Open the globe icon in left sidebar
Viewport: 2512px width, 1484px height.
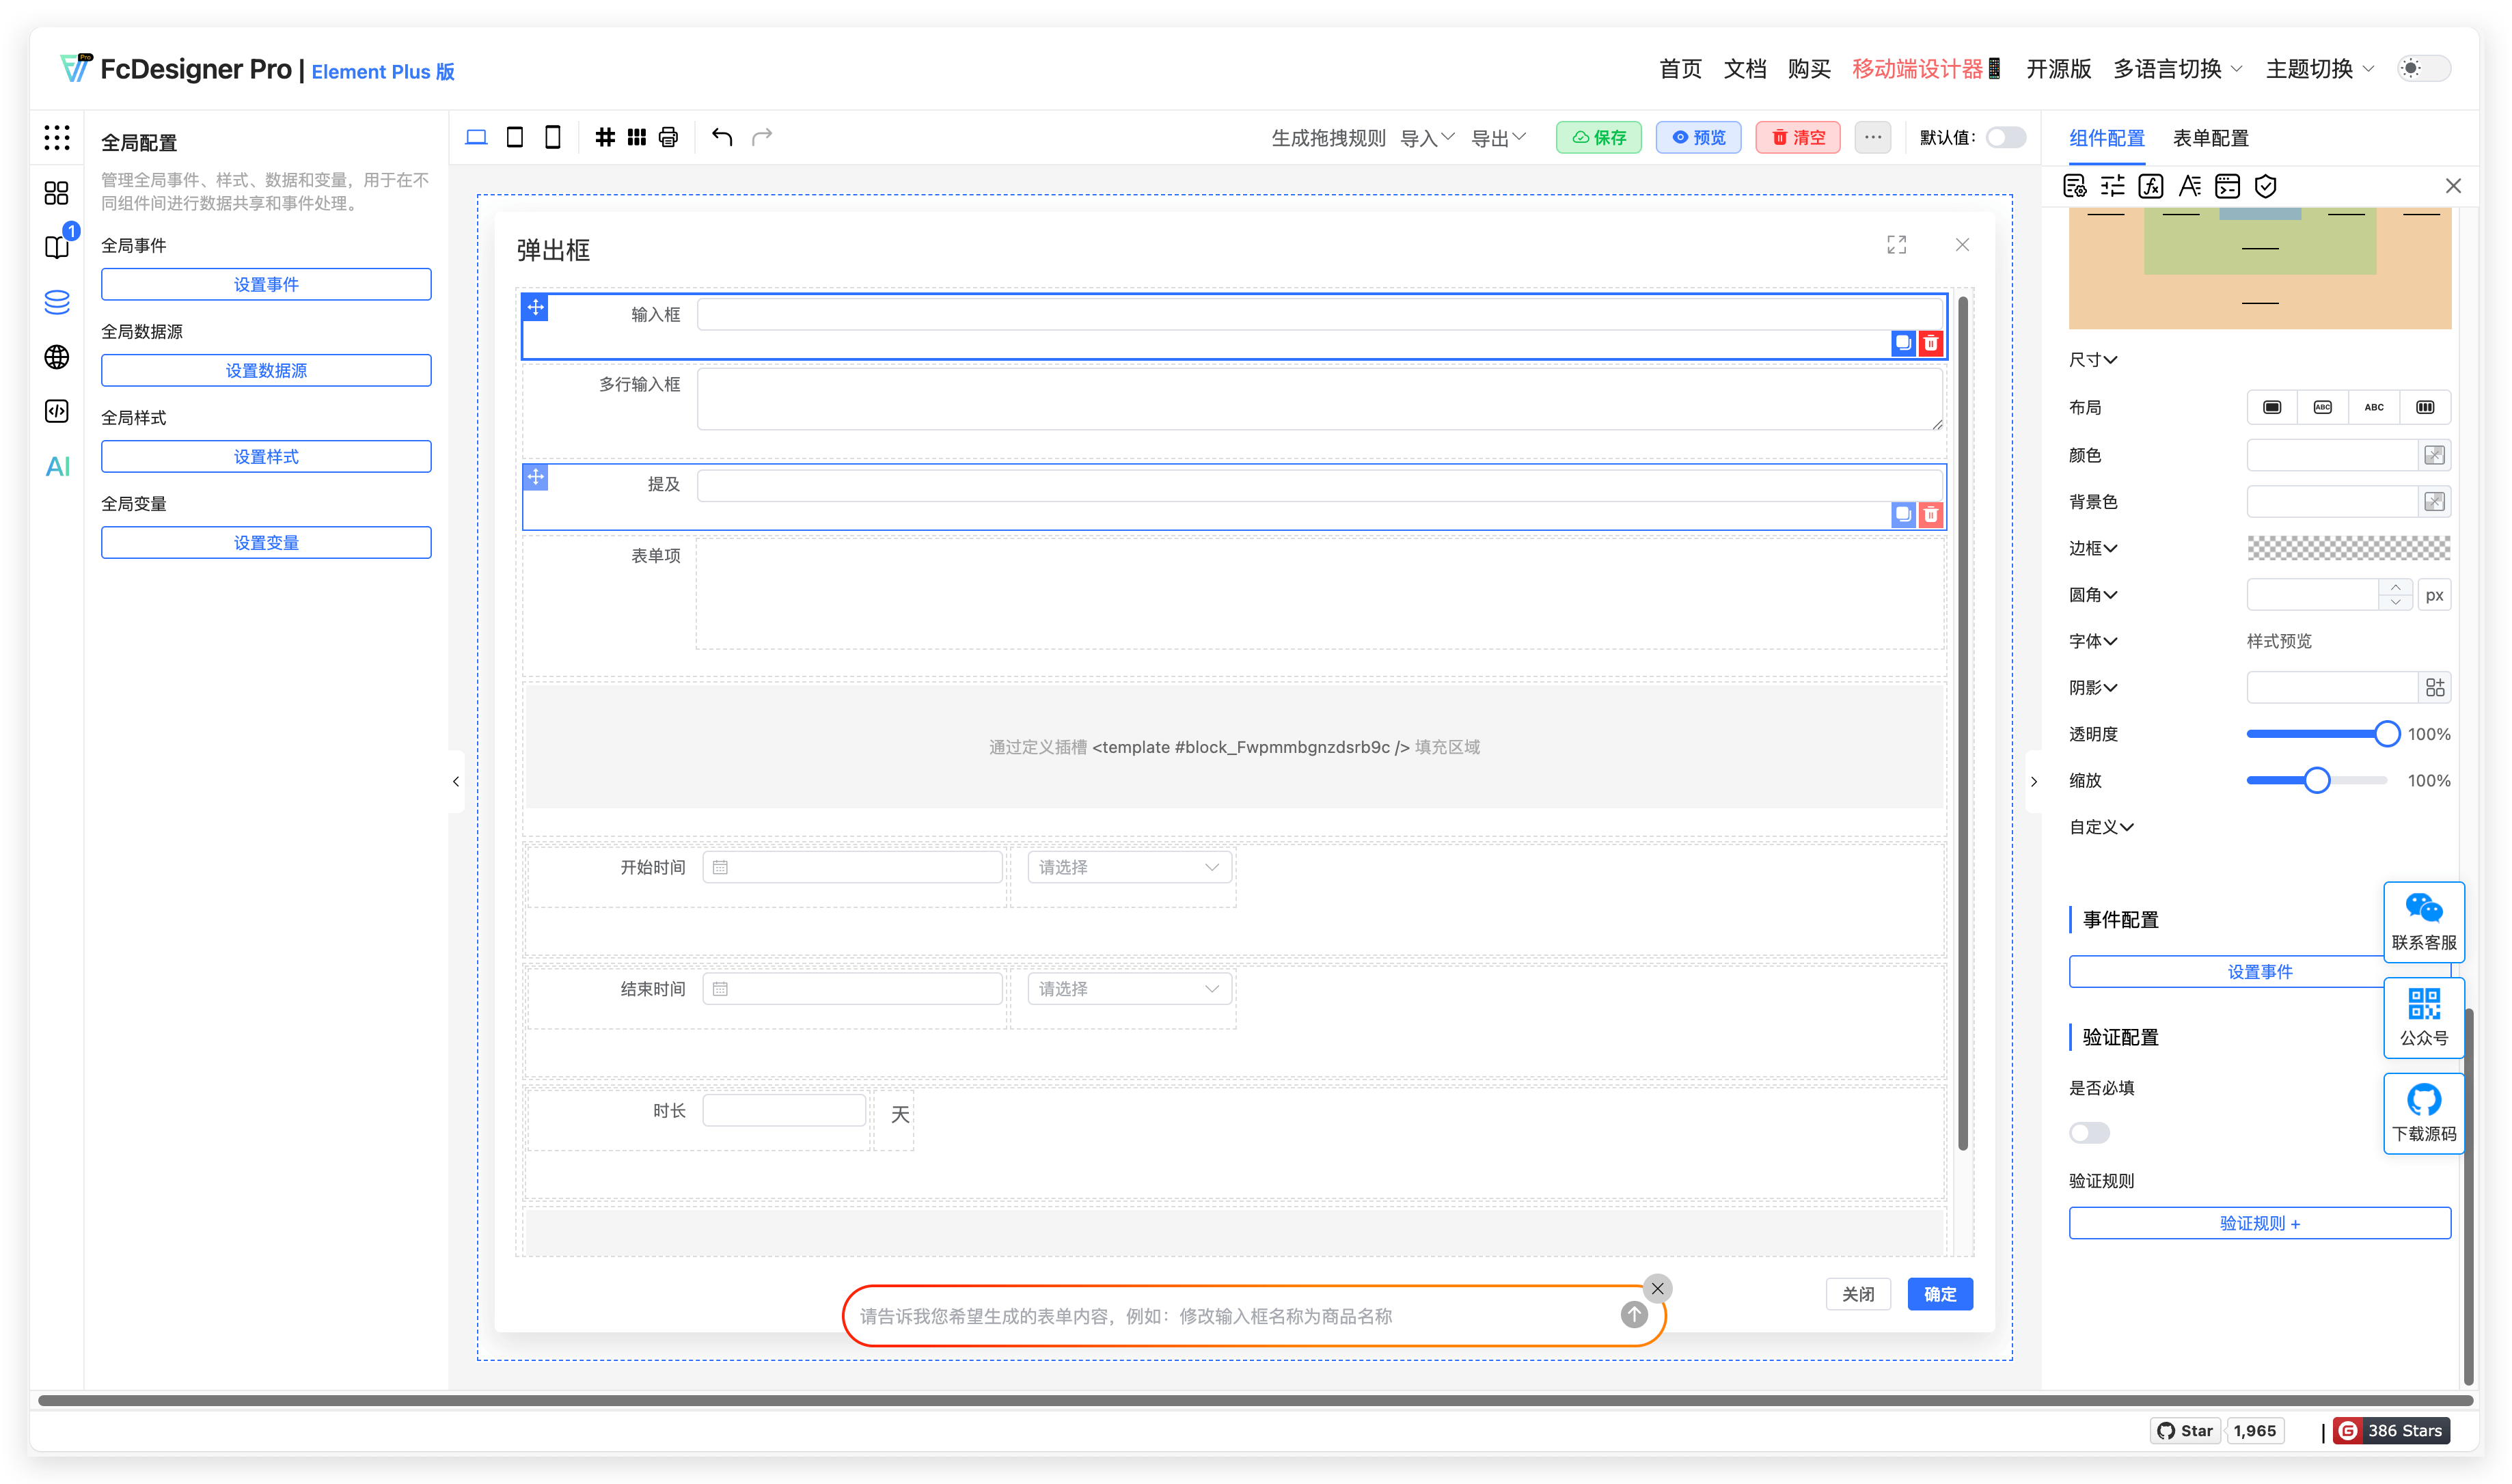[57, 357]
